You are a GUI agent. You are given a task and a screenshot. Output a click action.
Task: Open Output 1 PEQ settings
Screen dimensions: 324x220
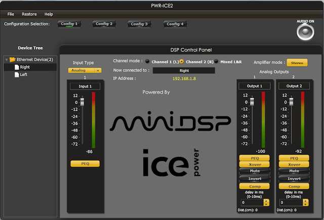coord(255,158)
